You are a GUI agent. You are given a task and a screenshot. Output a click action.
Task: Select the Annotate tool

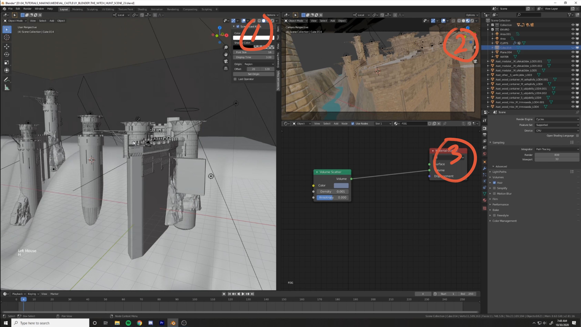(x=7, y=80)
